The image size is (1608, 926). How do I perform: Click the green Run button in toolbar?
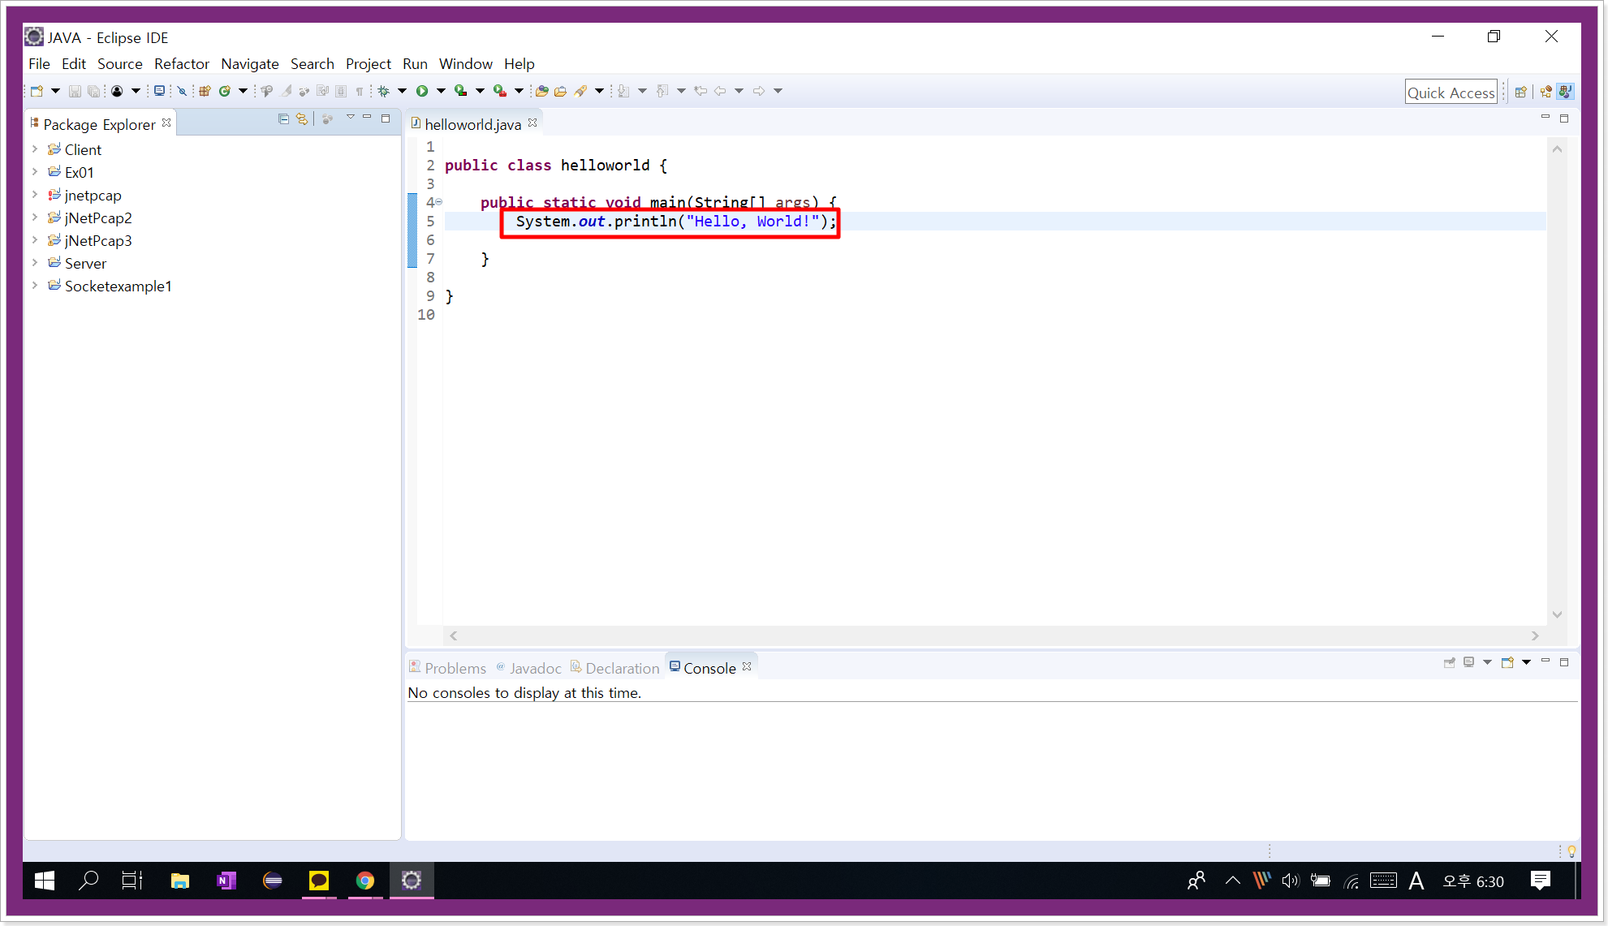[422, 91]
